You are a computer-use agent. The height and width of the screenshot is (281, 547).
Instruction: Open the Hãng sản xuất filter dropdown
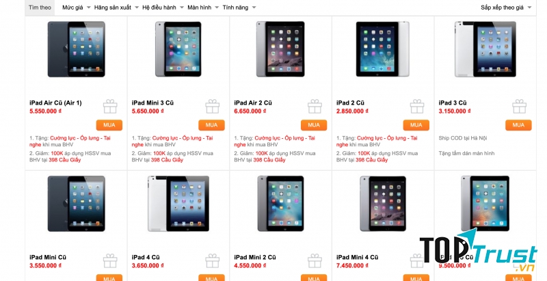coord(116,8)
